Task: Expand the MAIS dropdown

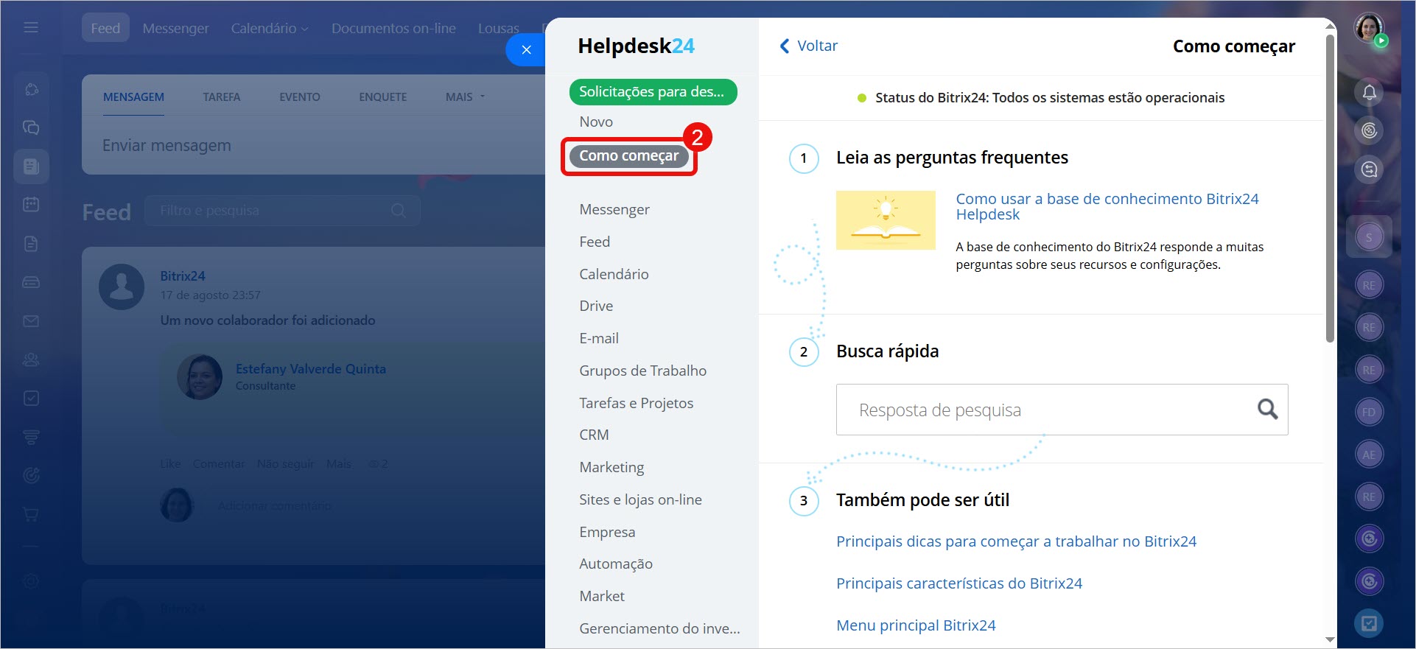Action: [465, 97]
